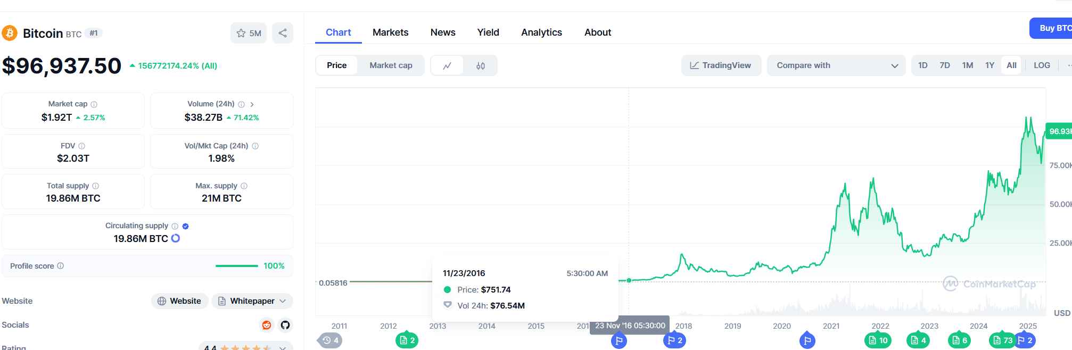Select the line chart style icon
The width and height of the screenshot is (1072, 350).
coord(447,65)
